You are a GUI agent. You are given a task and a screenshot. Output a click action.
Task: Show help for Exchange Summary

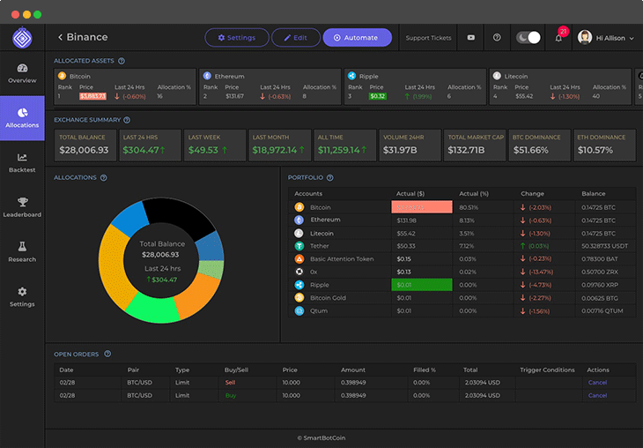(x=127, y=120)
